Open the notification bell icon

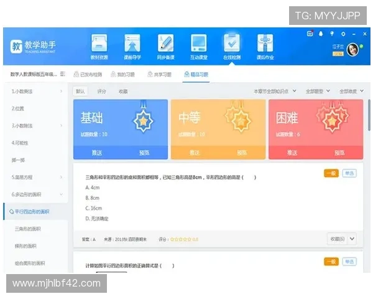(x=321, y=34)
